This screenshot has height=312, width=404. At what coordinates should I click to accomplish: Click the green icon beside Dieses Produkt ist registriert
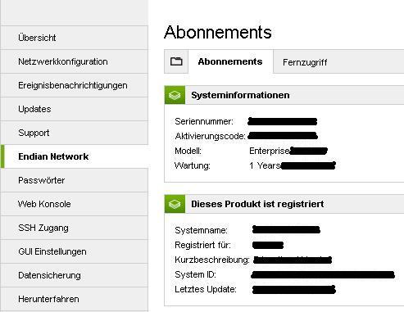tap(175, 204)
